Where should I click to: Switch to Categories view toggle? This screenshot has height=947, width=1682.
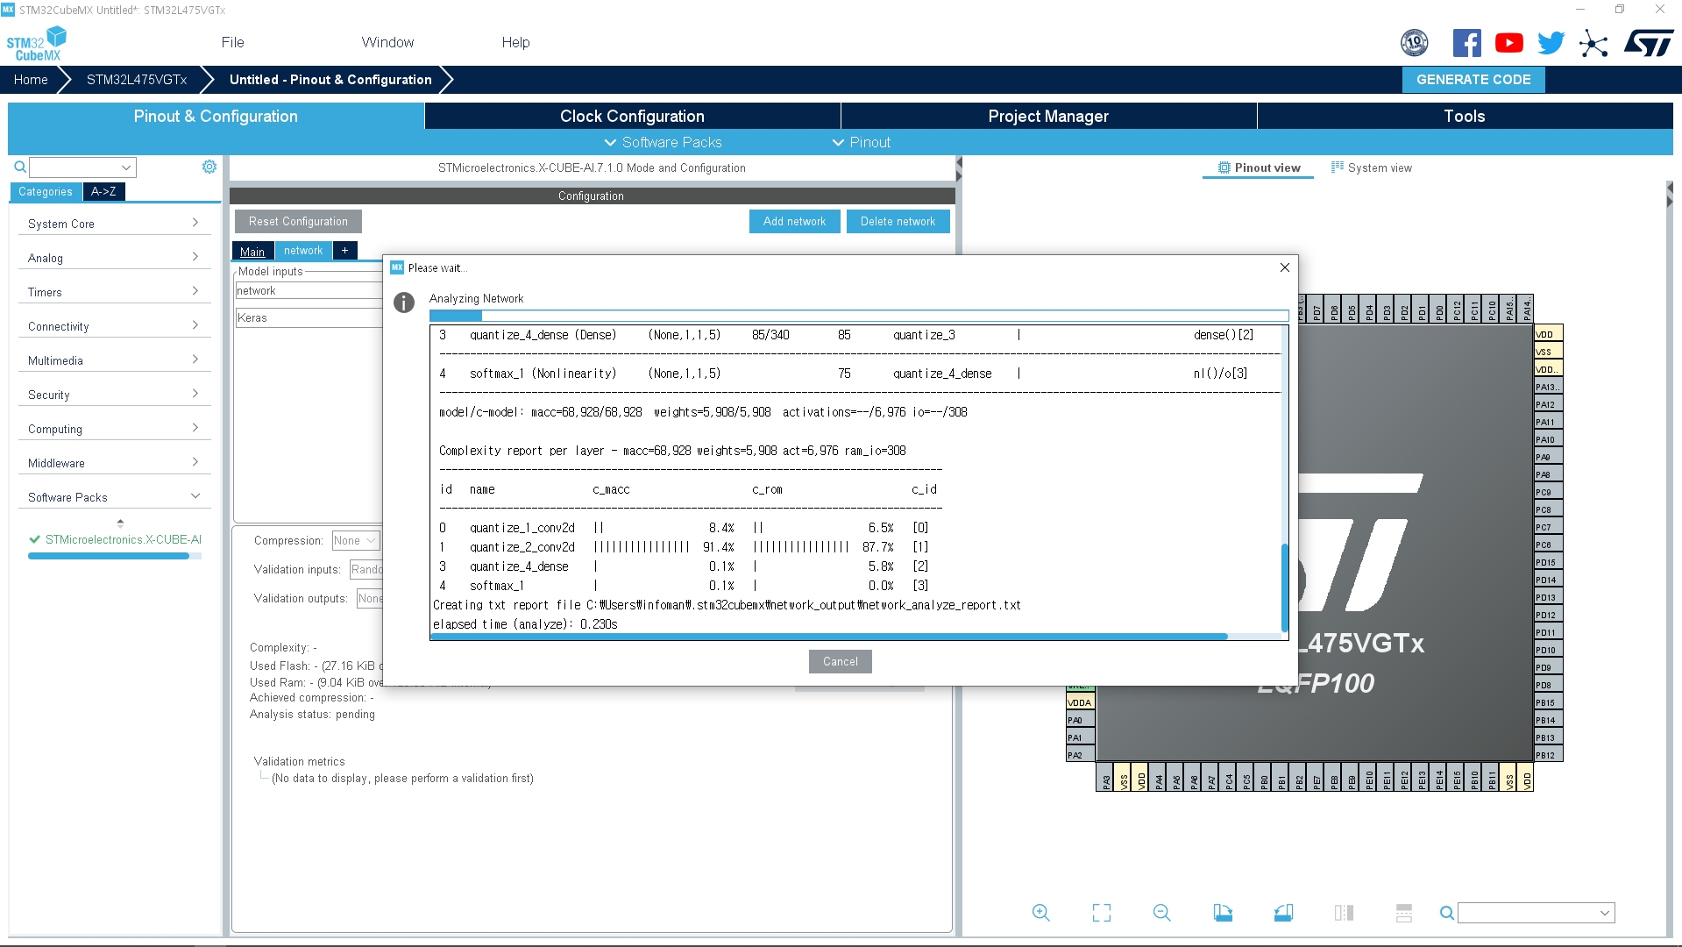click(46, 192)
